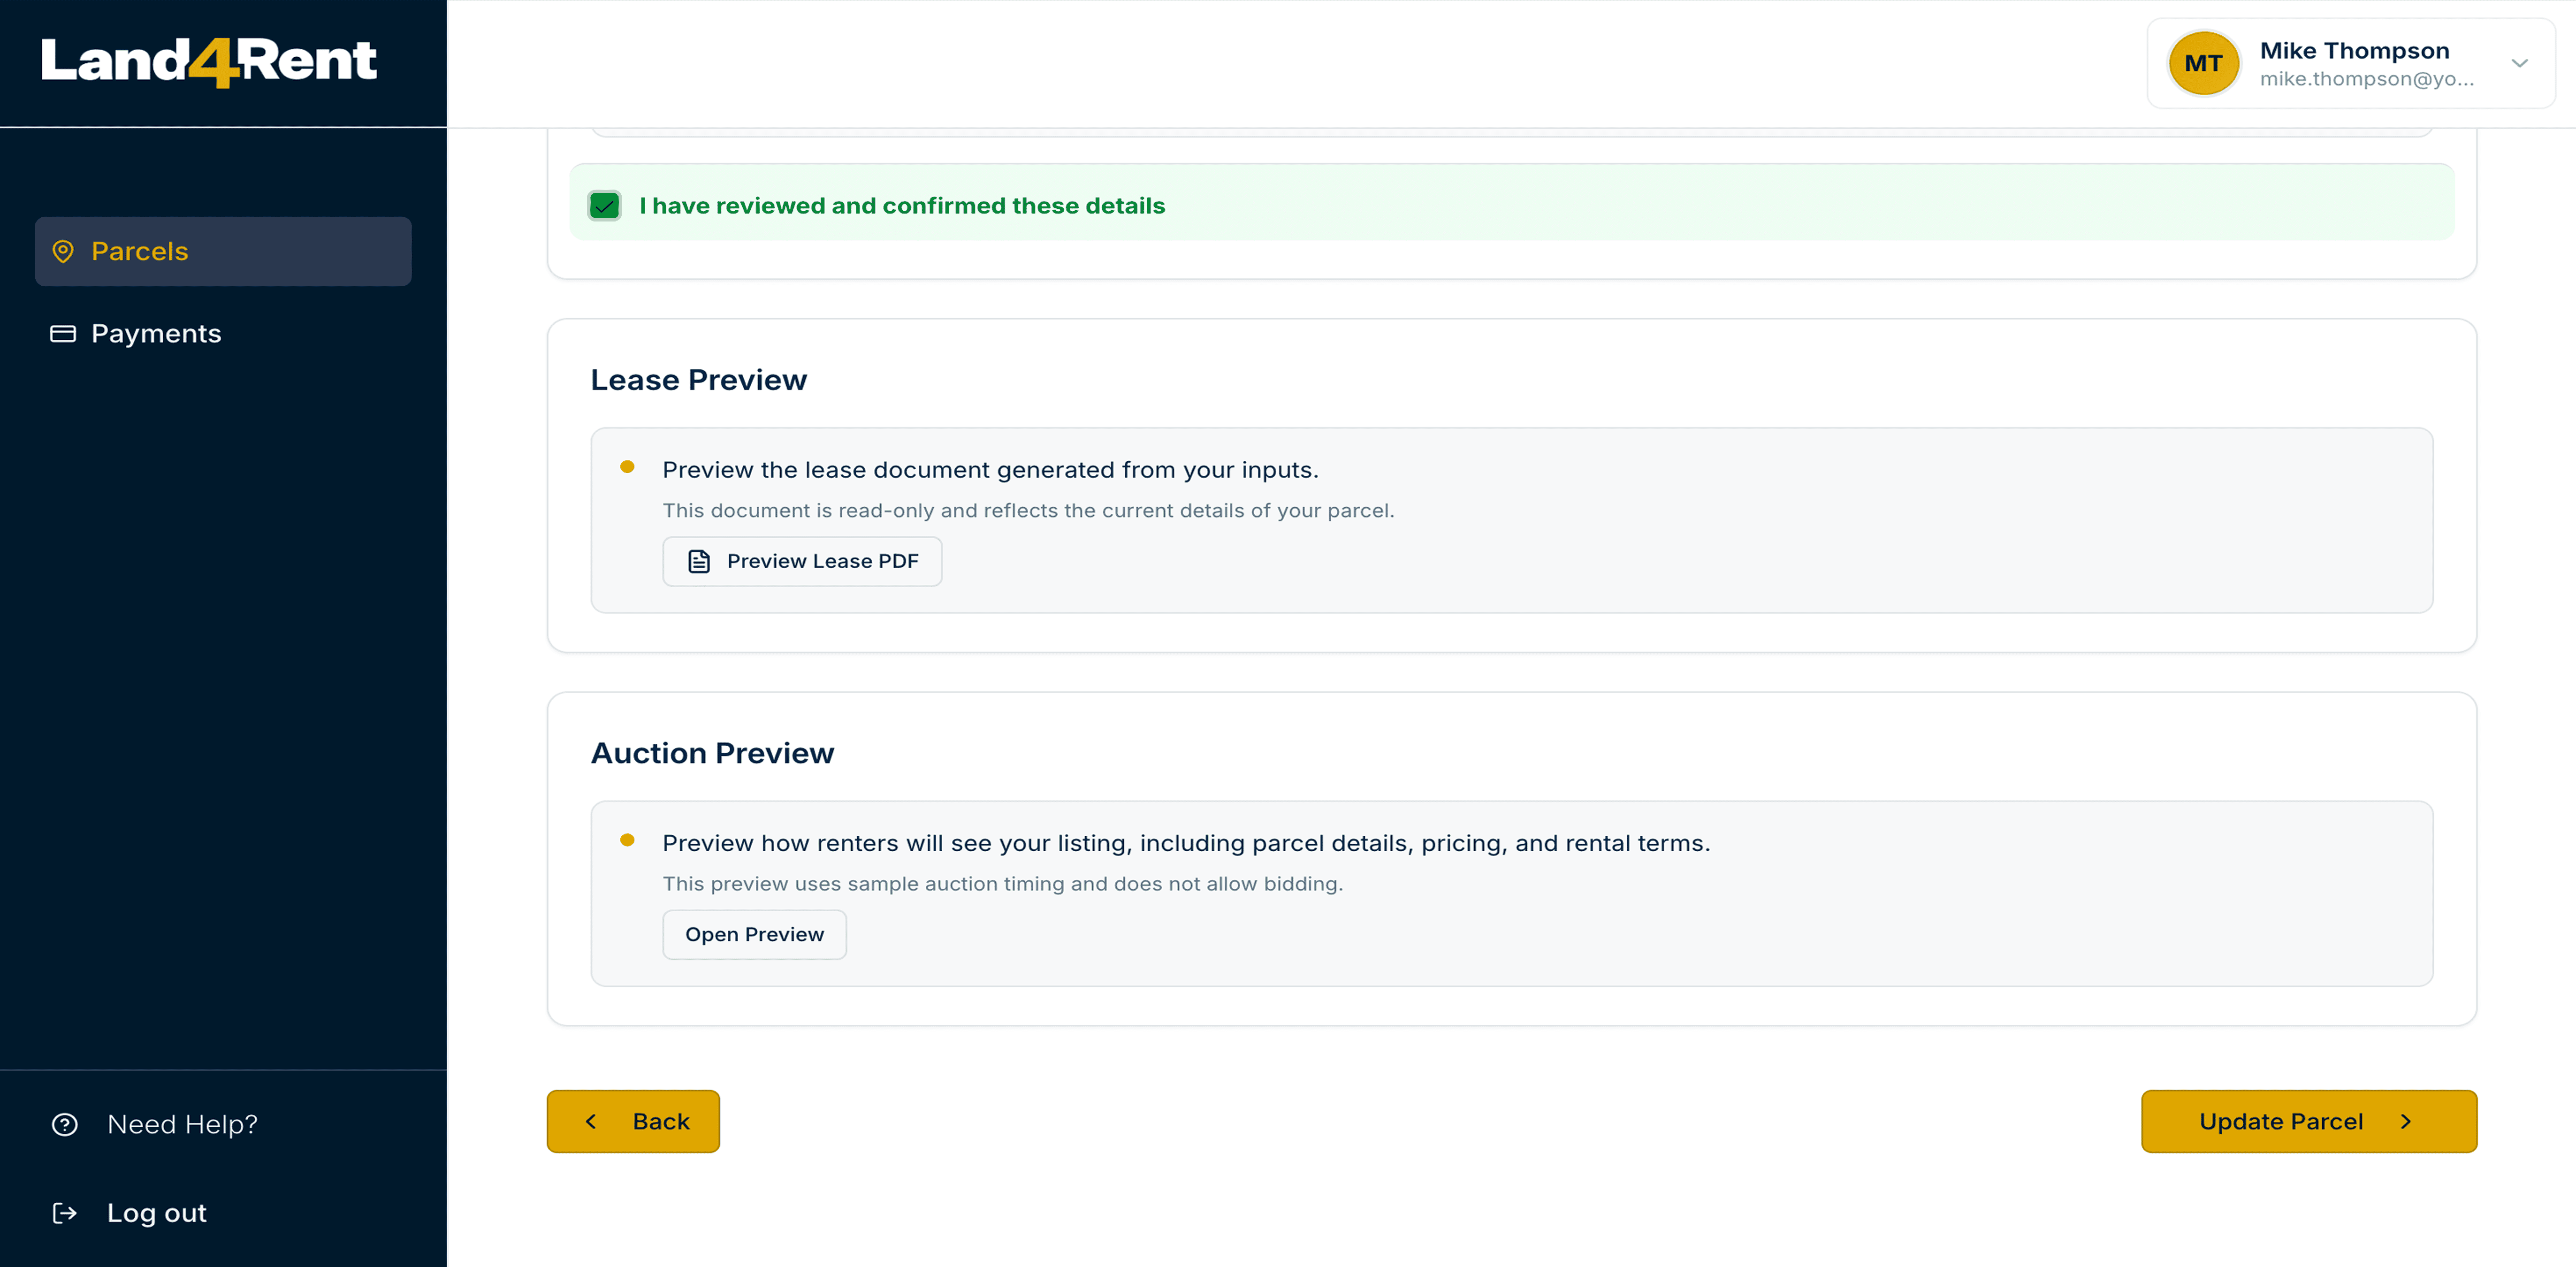Click the left arrow icon on Back
The width and height of the screenshot is (2576, 1267).
[x=591, y=1122]
